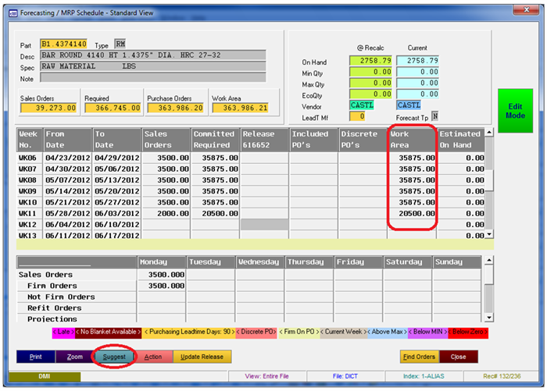Image resolution: width=547 pixels, height=391 pixels.
Task: Click the @Recalc Min Qty field
Action: [x=370, y=72]
